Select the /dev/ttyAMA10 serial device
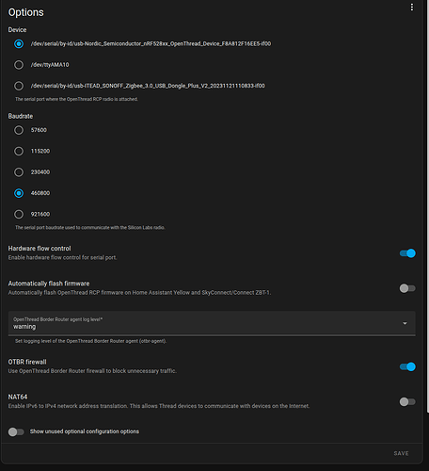 pyautogui.click(x=19, y=65)
